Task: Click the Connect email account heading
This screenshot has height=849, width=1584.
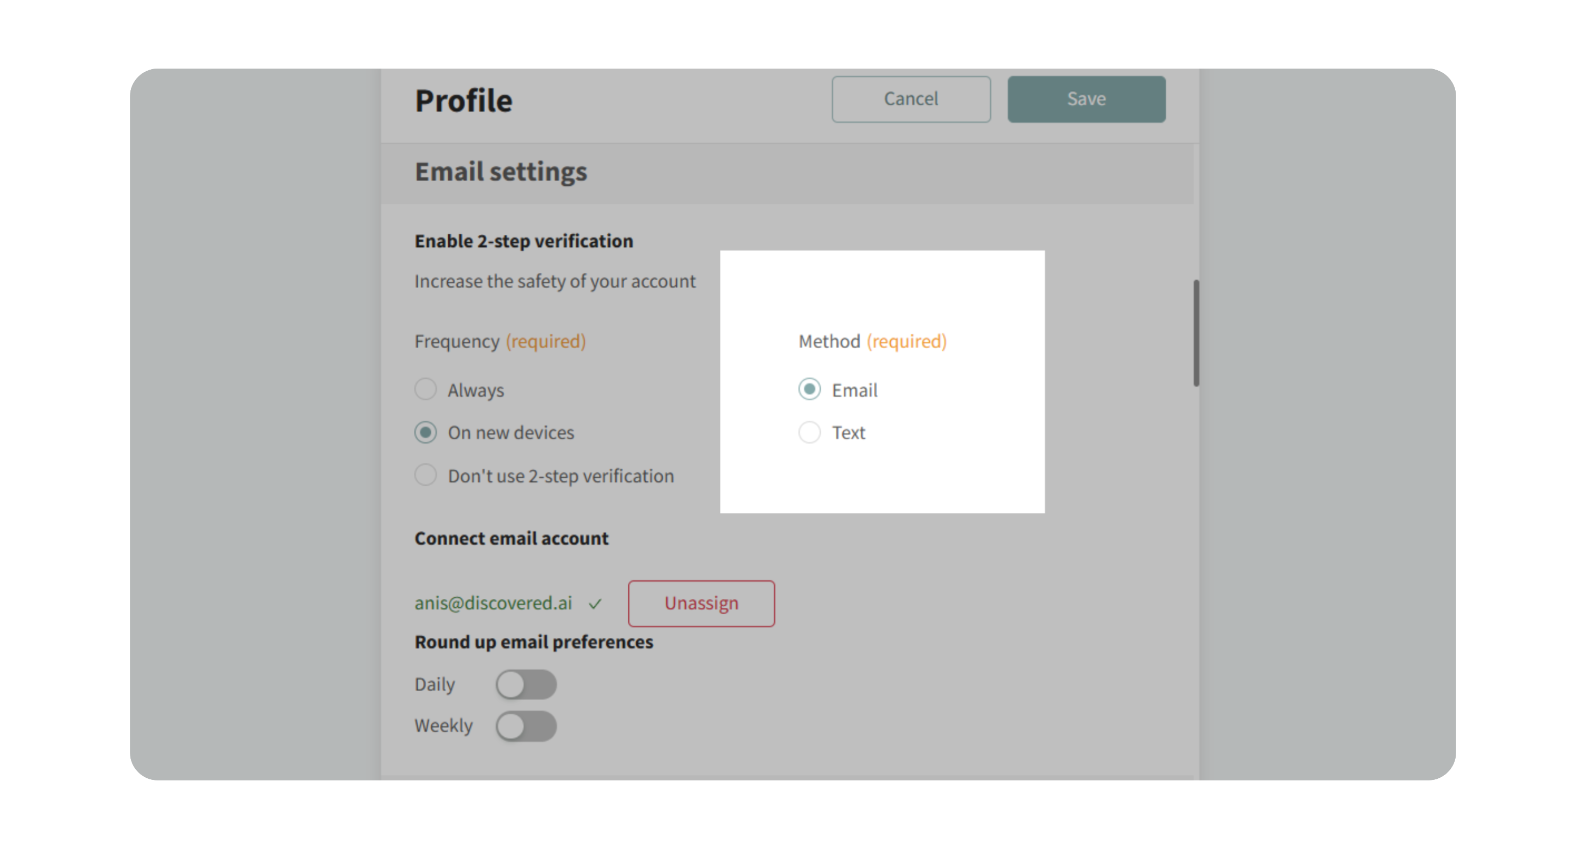Action: click(511, 538)
